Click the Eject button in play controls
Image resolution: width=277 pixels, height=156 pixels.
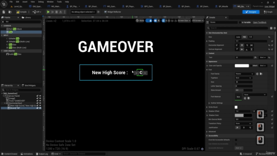[x=61, y=12]
